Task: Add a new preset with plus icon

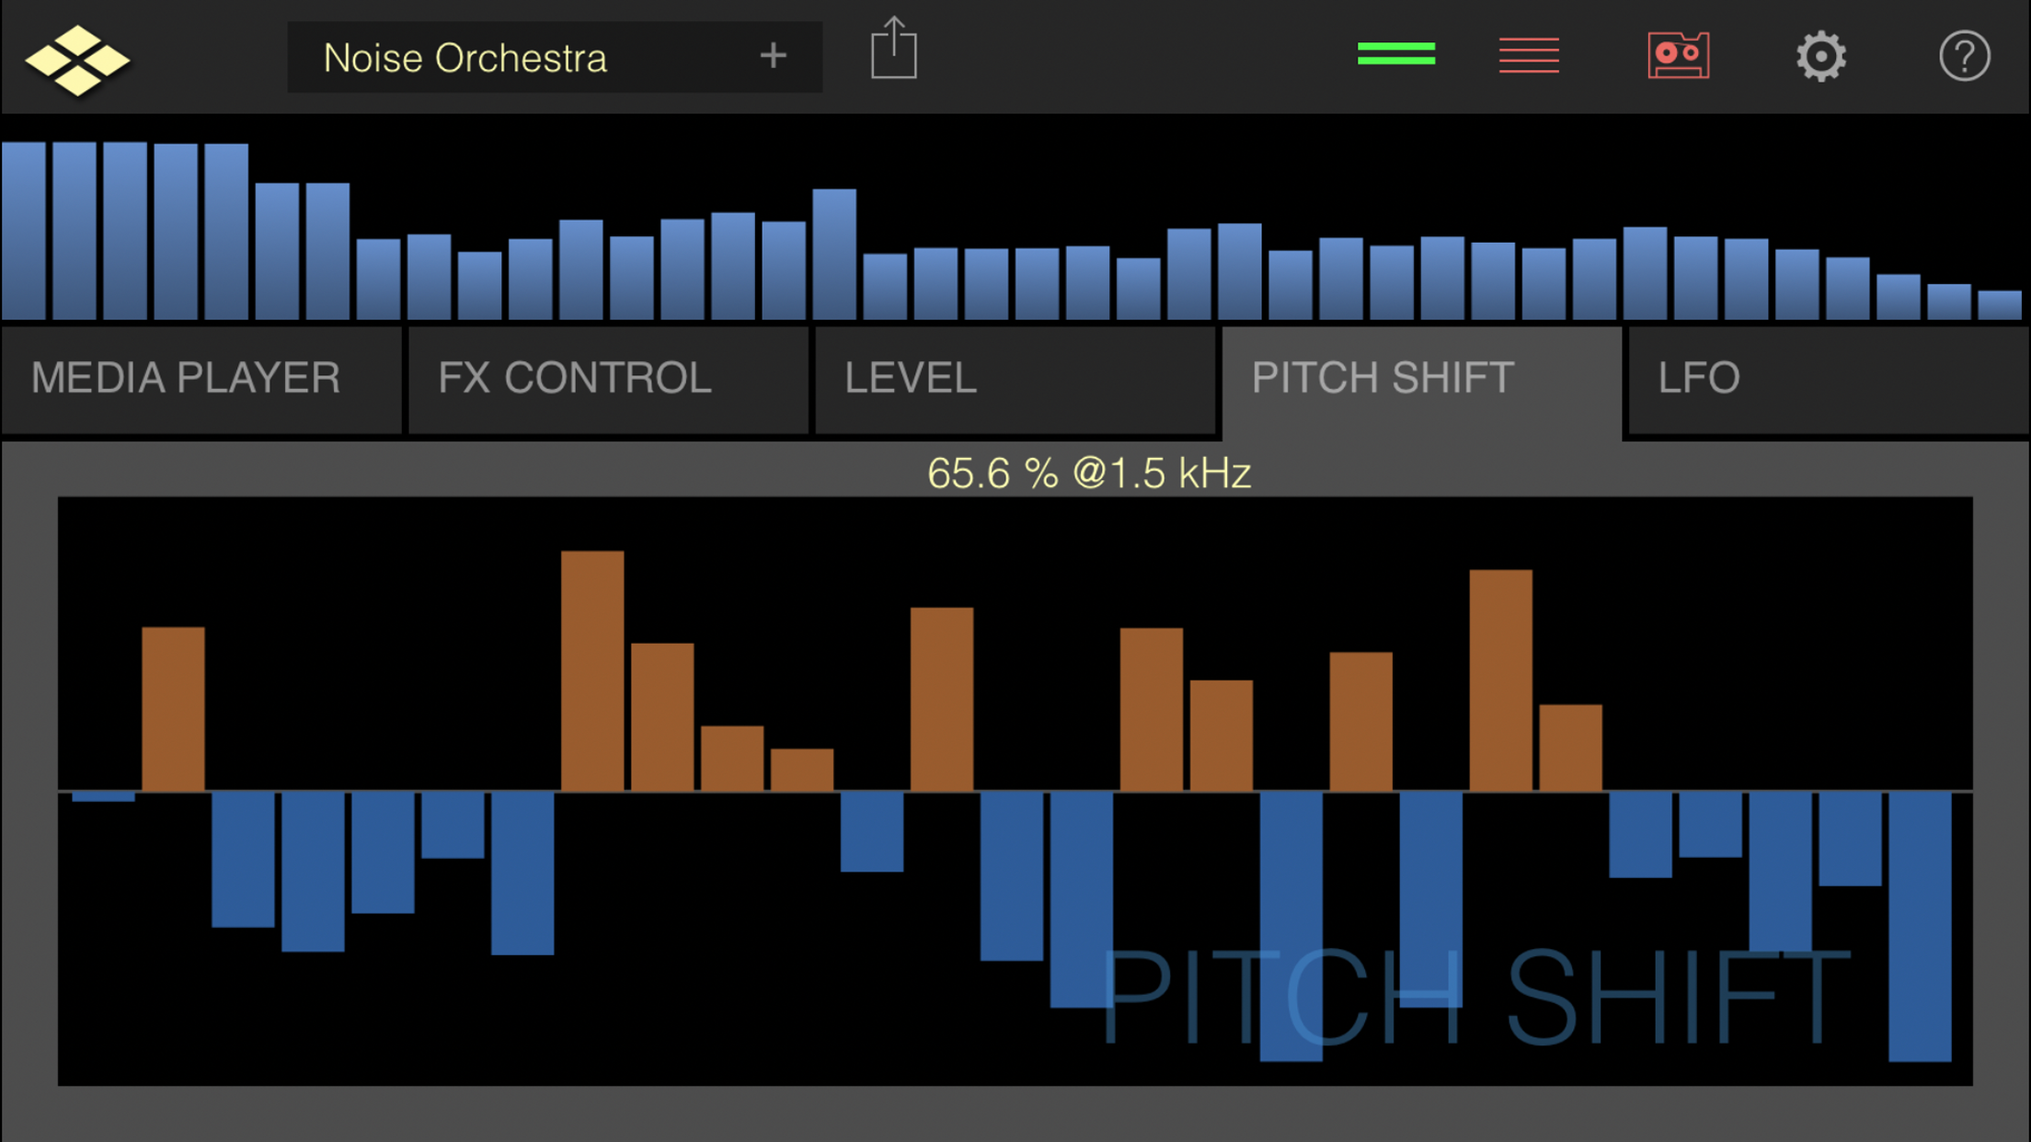Action: point(773,56)
